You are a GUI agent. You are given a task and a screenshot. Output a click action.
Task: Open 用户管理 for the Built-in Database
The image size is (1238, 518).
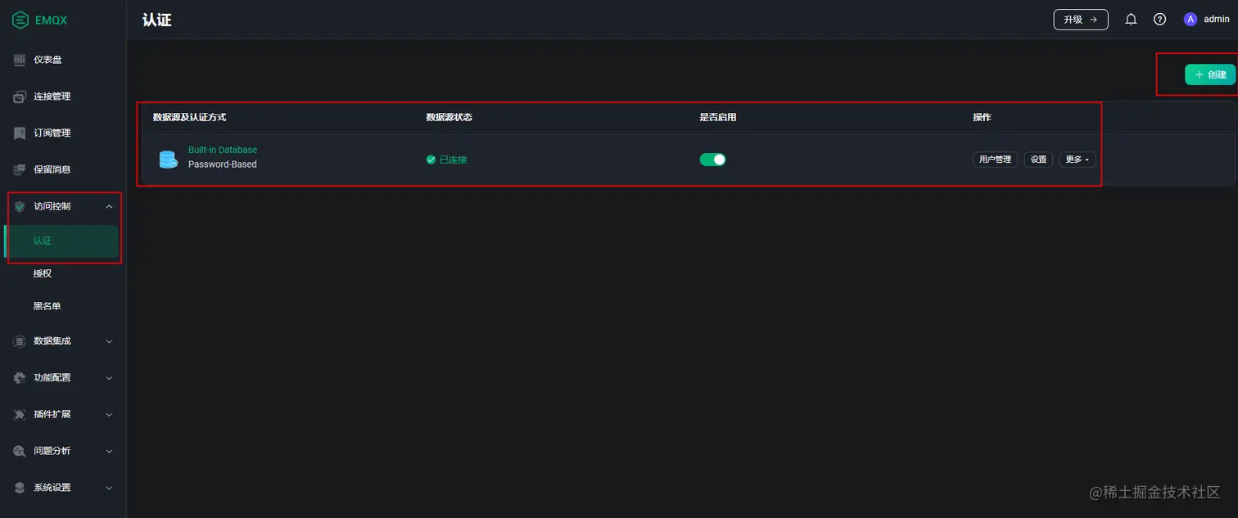coord(995,160)
